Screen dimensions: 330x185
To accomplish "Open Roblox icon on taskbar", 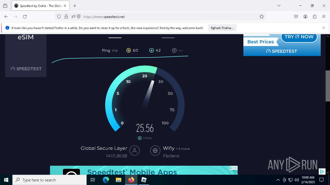I will (144, 180).
